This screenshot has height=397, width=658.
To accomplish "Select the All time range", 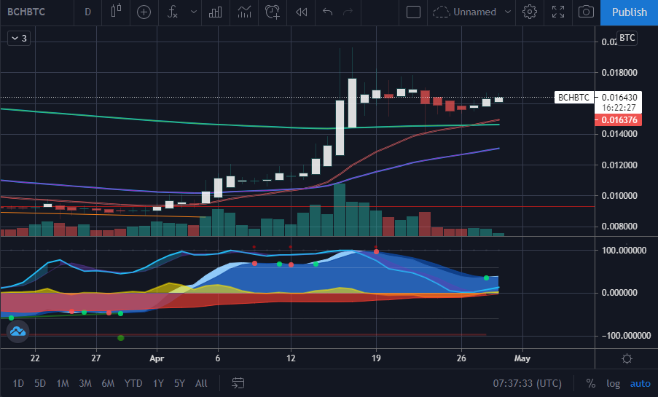I will [x=201, y=383].
